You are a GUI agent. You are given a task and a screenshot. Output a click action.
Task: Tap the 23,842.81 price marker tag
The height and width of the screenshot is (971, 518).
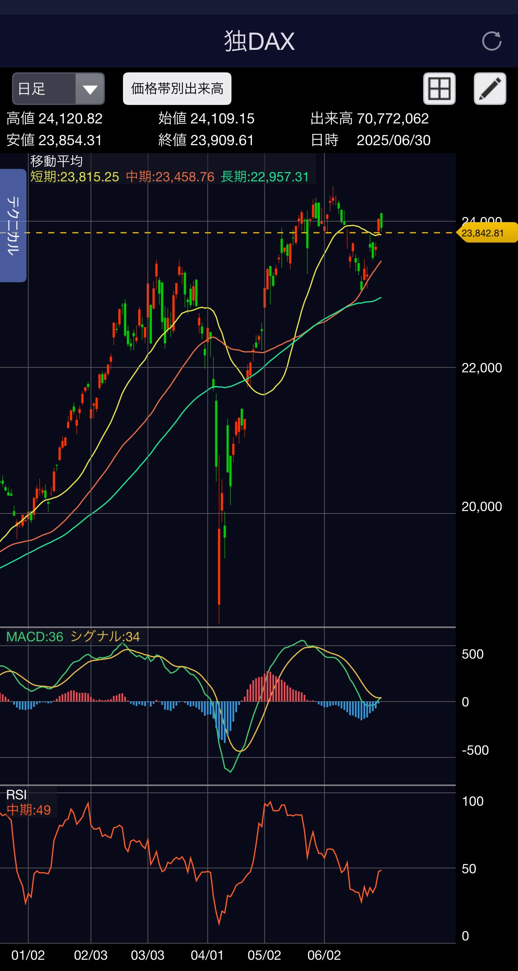coord(487,233)
